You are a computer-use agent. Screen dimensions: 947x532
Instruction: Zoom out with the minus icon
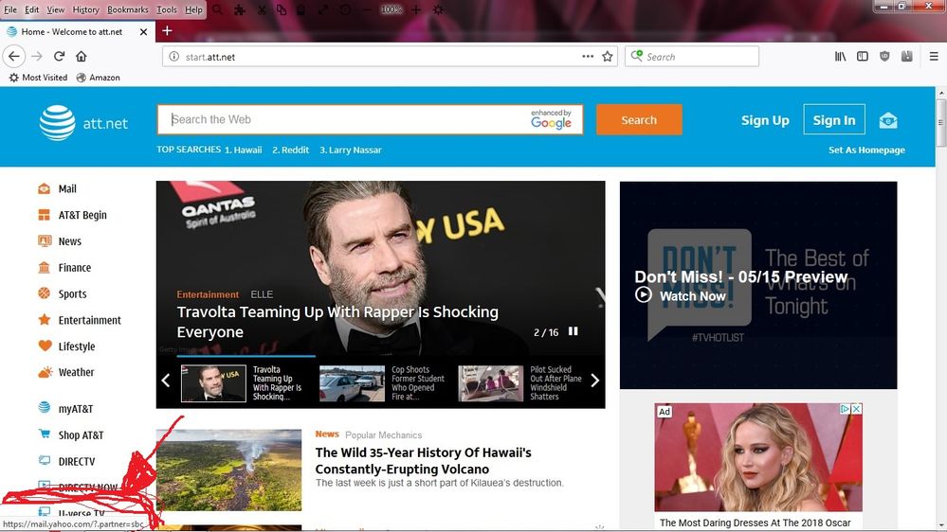(x=367, y=9)
